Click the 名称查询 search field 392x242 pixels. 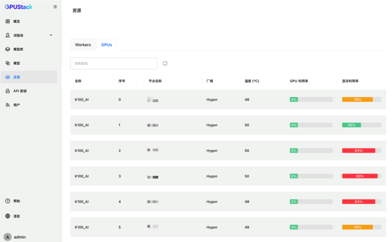[113, 63]
